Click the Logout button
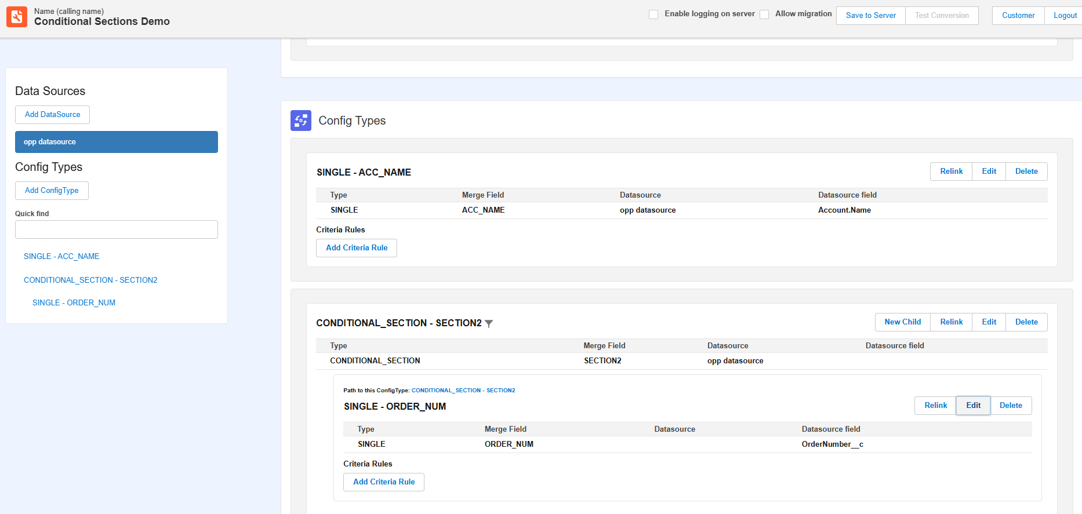Screen dimensions: 1082x514 (1065, 16)
